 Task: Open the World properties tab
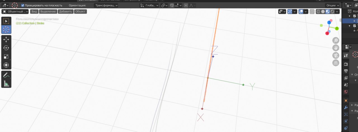pos(346,92)
